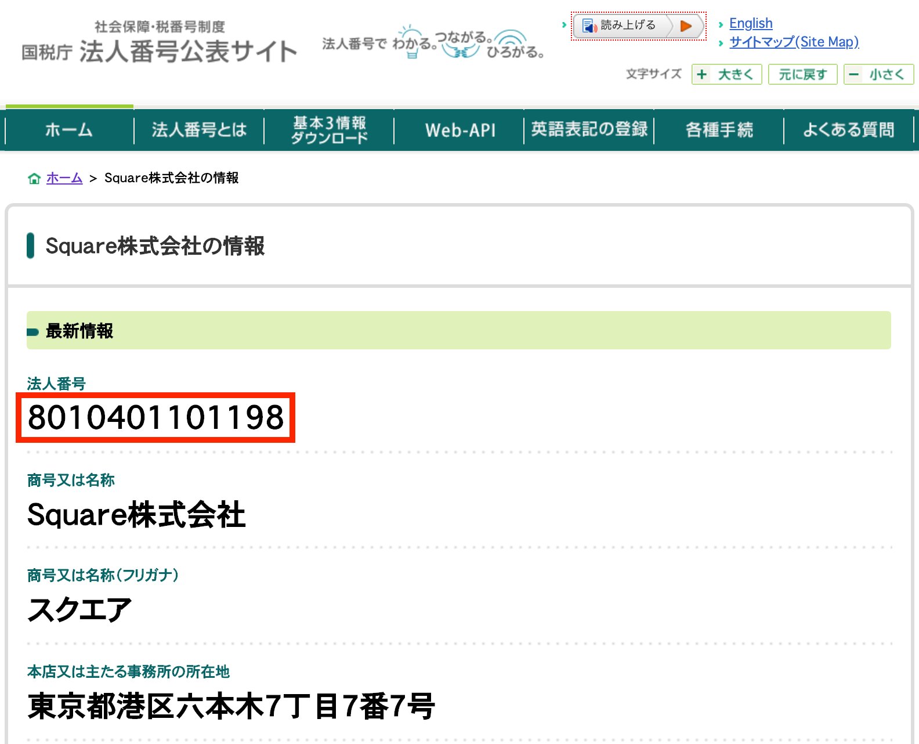Viewport: 919px width, 744px height.
Task: Click the breadcrumb home house icon
Action: [x=34, y=178]
